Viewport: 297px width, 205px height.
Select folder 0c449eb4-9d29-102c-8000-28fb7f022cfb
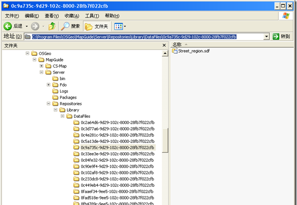click(118, 185)
